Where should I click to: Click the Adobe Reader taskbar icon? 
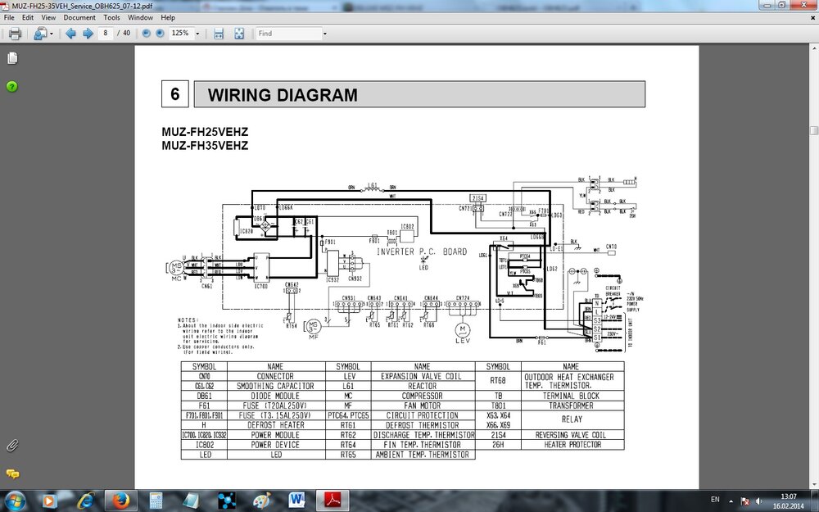pos(333,501)
